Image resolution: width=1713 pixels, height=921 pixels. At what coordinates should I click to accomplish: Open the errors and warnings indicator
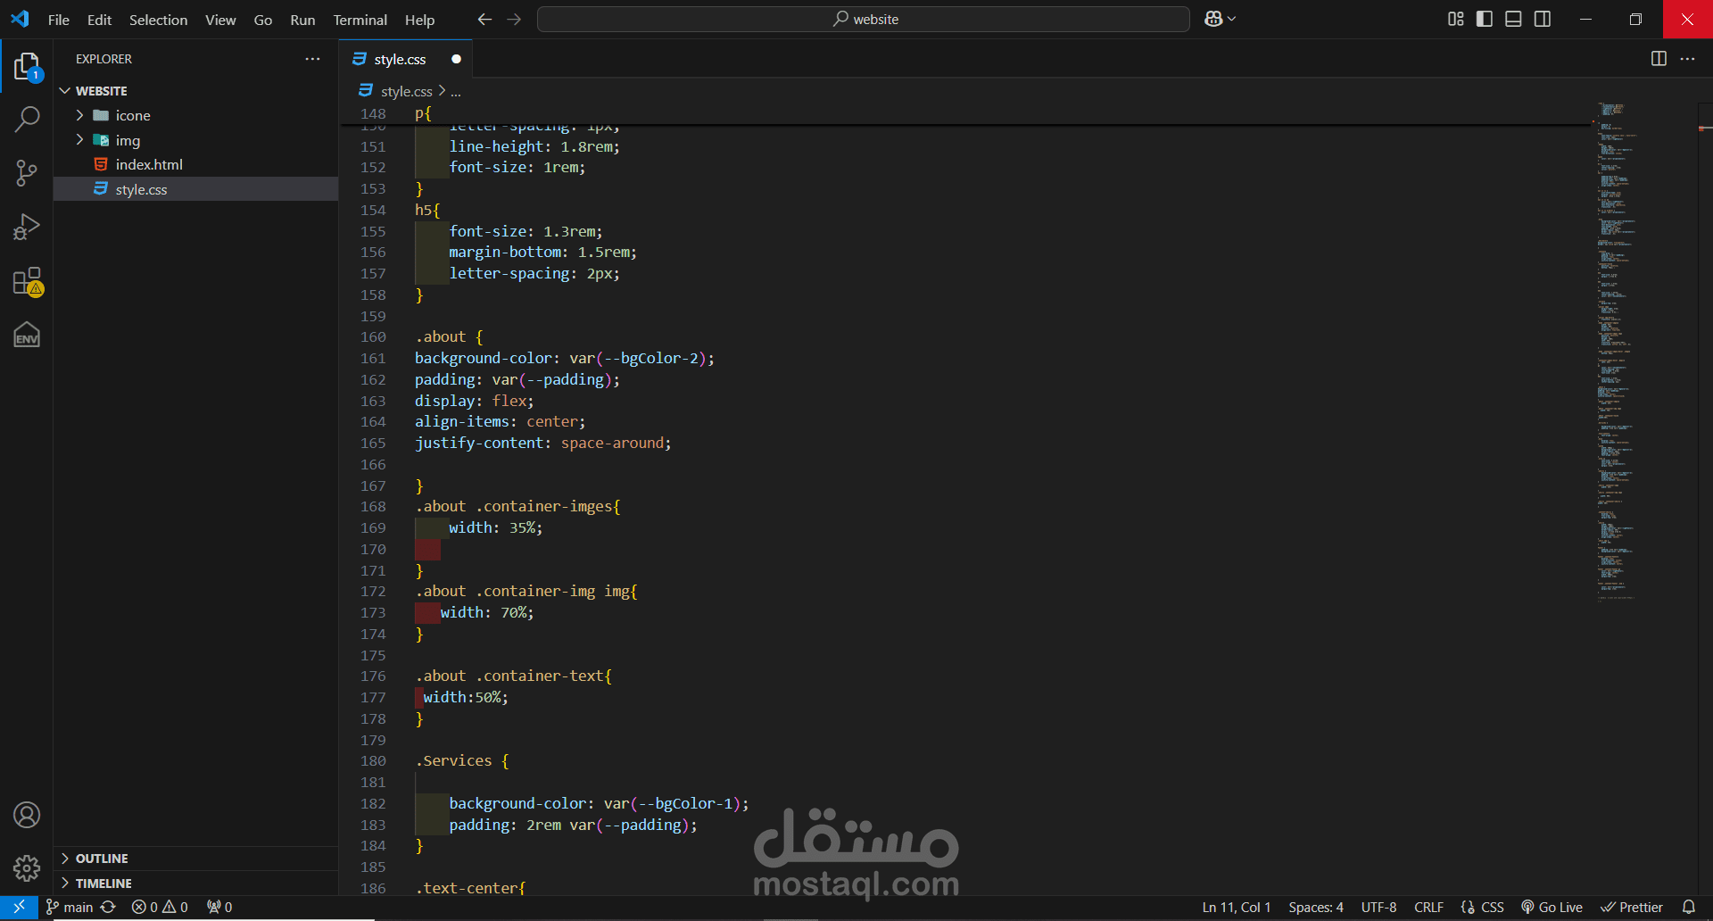coord(160,907)
